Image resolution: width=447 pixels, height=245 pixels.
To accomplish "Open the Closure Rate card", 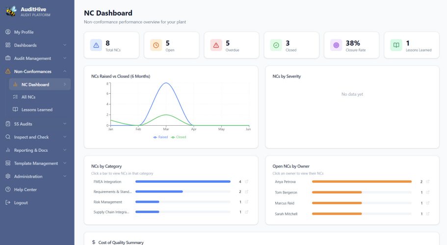I will (351, 45).
